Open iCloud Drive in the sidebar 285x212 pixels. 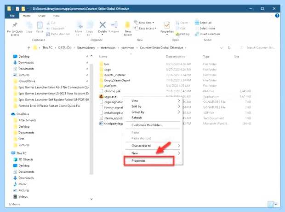(27, 81)
